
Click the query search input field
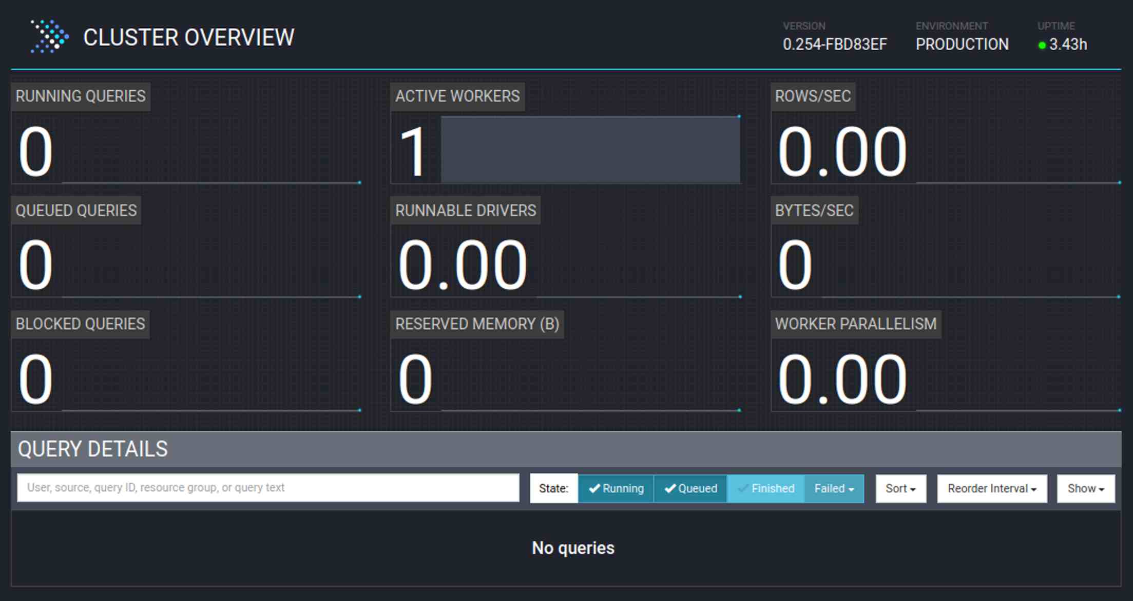(x=267, y=487)
